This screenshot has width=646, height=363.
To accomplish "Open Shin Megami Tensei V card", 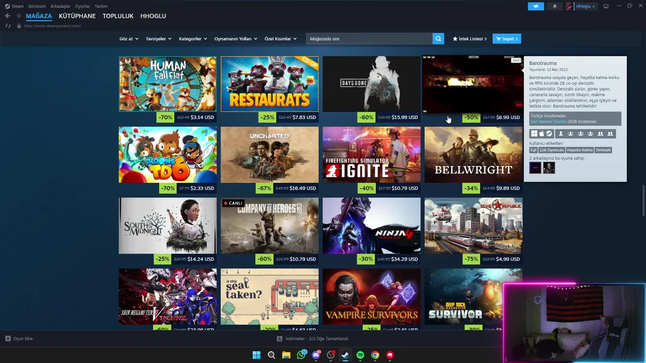I will [168, 296].
